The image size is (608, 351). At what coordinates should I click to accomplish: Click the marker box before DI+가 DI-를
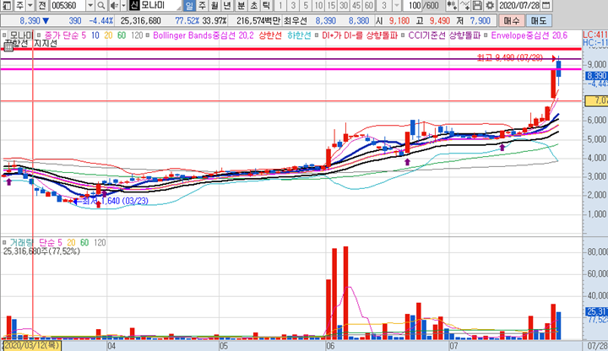[x=317, y=35]
